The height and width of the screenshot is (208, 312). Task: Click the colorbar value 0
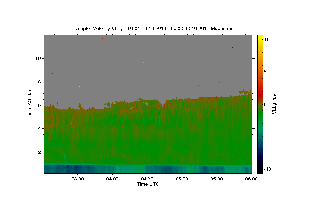265,104
